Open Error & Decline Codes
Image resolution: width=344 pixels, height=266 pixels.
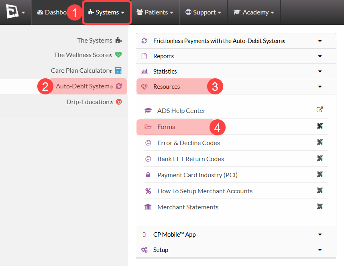(188, 143)
